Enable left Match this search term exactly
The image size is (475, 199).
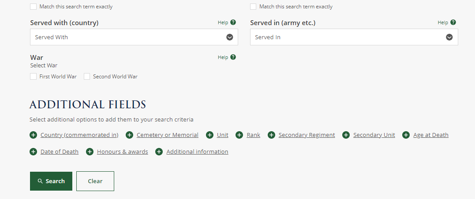point(34,7)
